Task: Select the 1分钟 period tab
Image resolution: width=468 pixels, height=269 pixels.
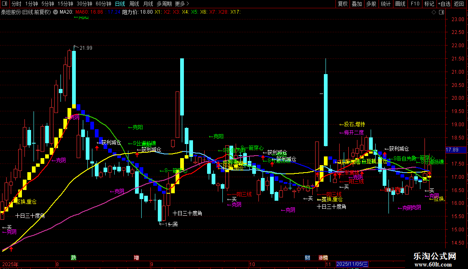Action: coord(31,4)
